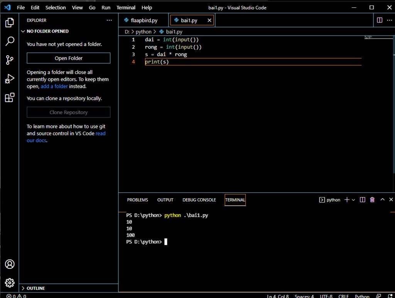Open the Search view in the activity bar

10,41
